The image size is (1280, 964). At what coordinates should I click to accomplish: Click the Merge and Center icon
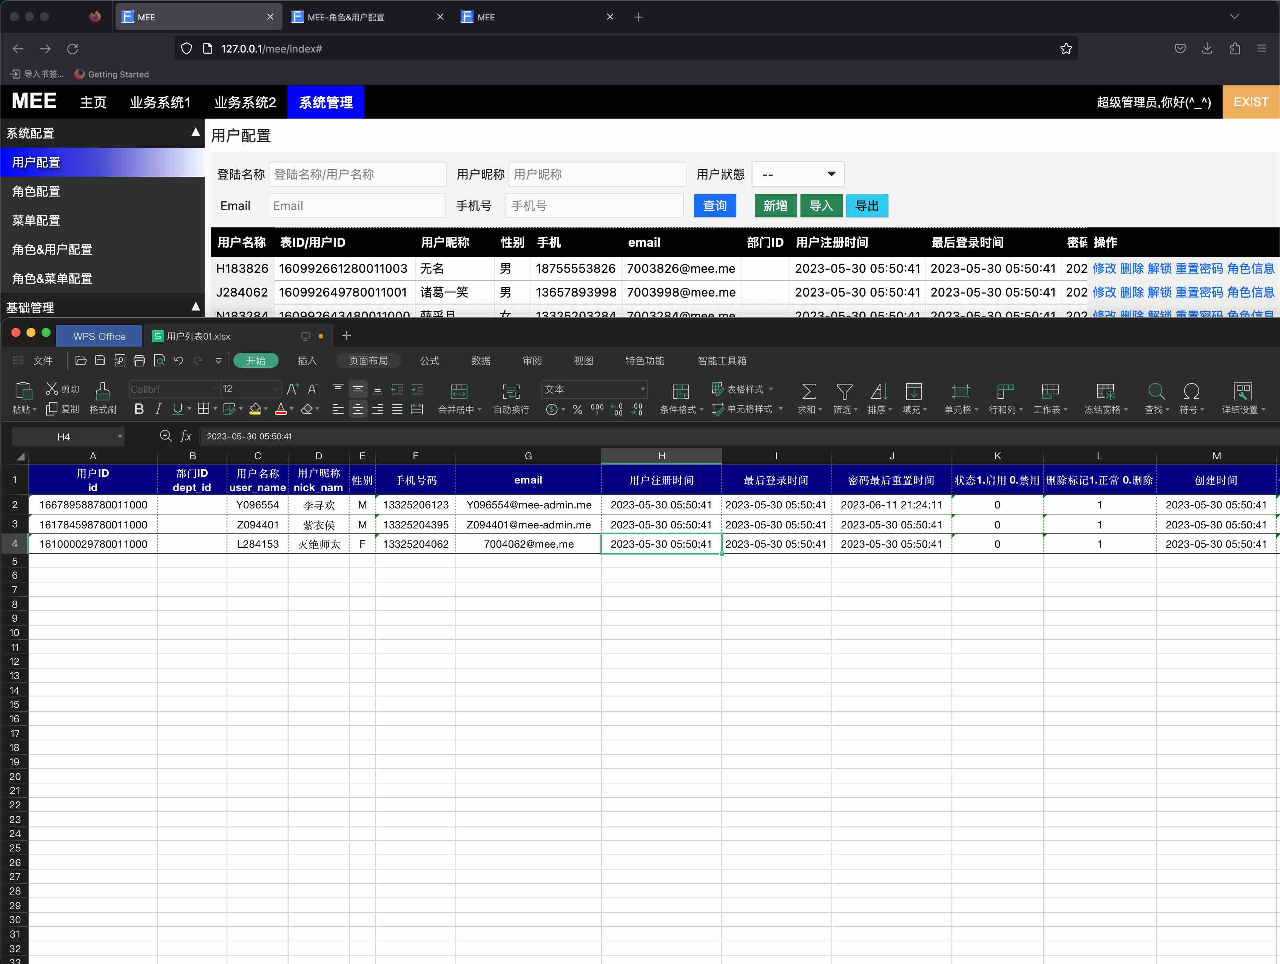[x=459, y=392]
